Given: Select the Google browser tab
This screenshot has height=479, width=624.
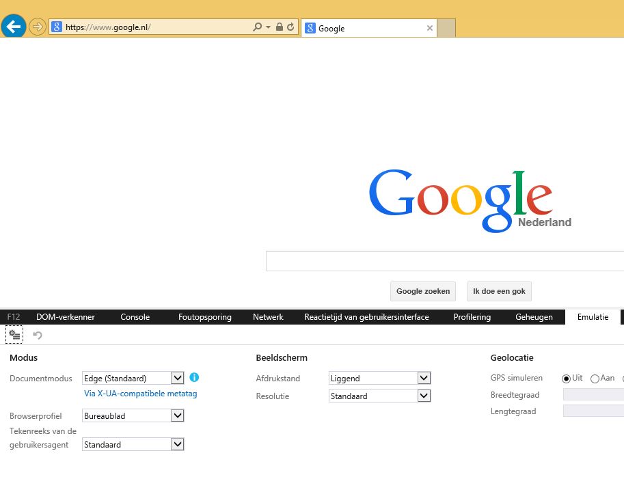Looking at the screenshot, I should (369, 28).
